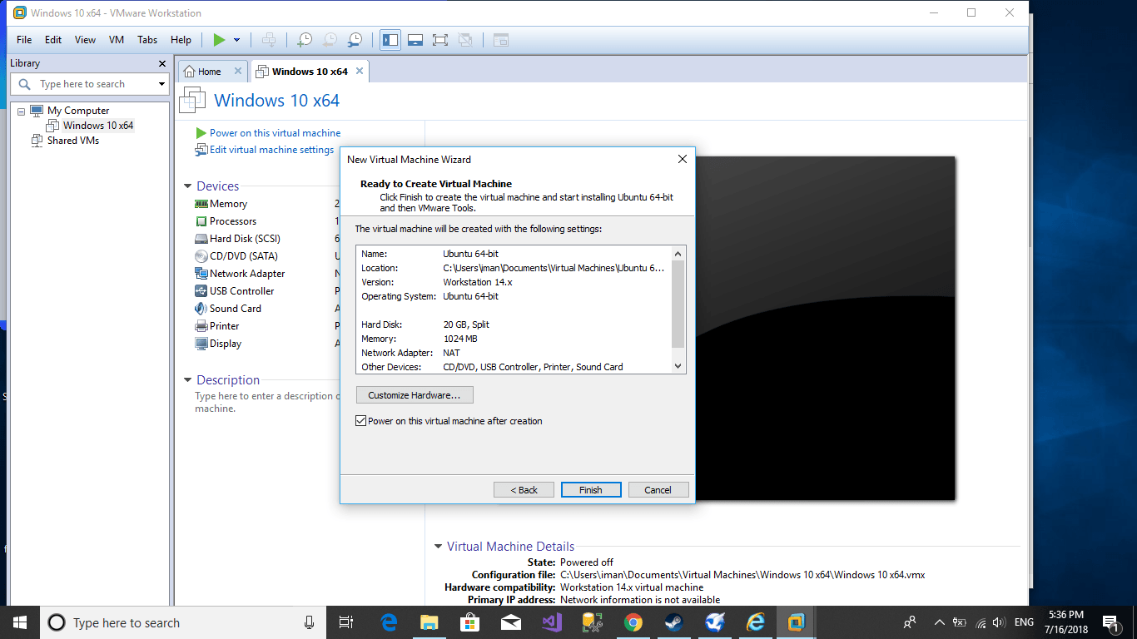
Task: Click the Printer device icon
Action: tap(201, 326)
